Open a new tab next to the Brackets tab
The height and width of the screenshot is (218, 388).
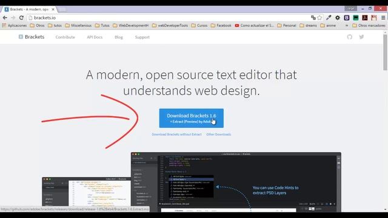click(62, 10)
